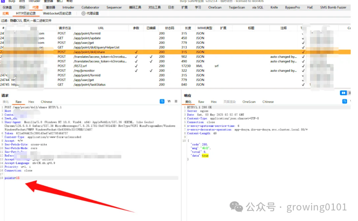
Task: Select the HTTP历史记录 sub-tab
Action: coord(26,14)
